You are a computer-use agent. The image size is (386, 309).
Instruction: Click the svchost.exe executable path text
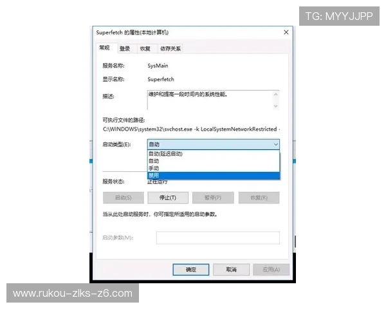[x=191, y=129]
